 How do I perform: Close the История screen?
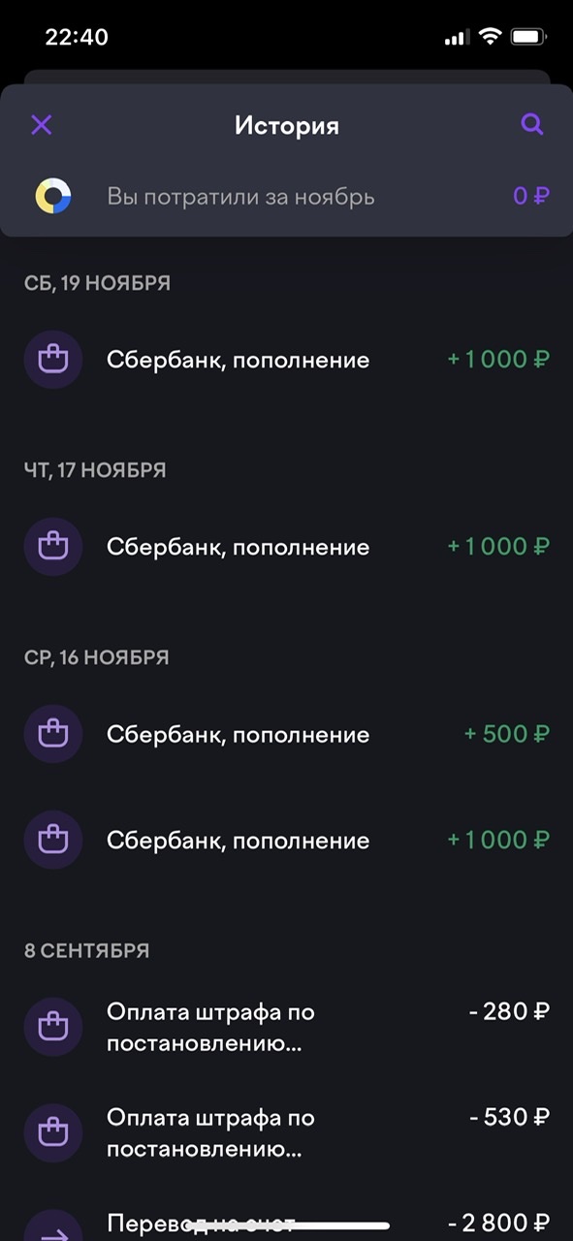pos(42,124)
